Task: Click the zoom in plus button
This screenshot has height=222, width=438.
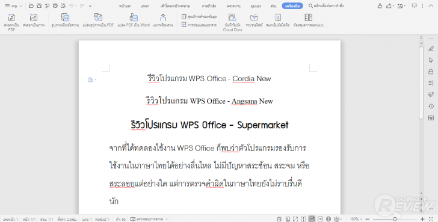Action: (x=422, y=219)
